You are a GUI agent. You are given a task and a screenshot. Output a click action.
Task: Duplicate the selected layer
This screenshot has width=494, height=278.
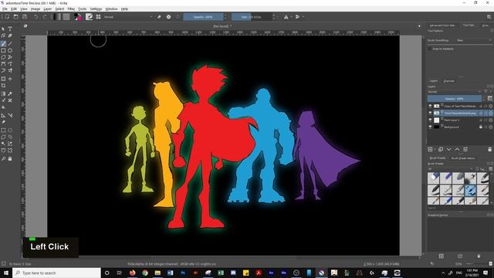(441, 149)
